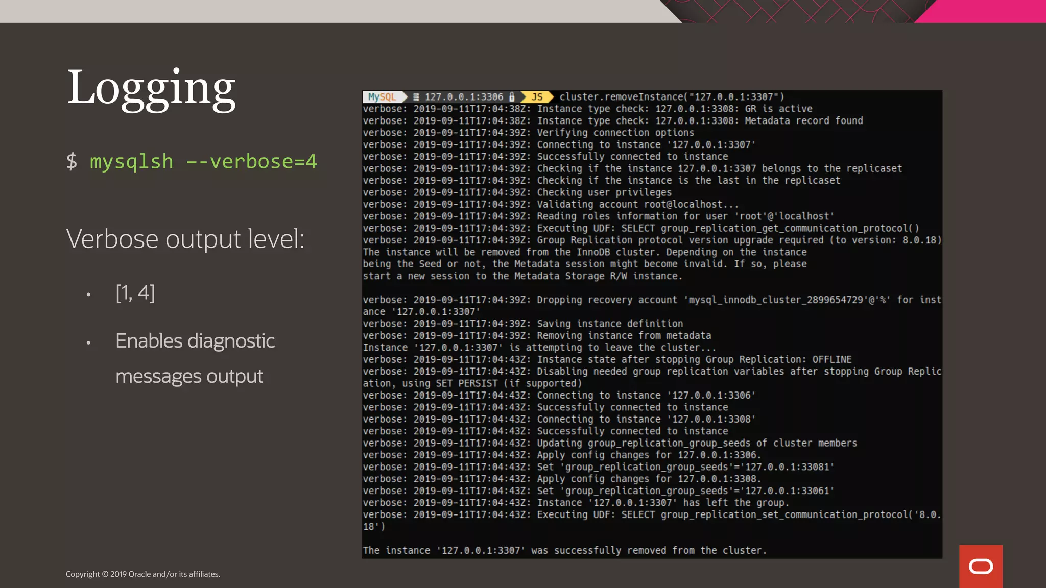Click the lock icon in prompt
The height and width of the screenshot is (588, 1046).
(x=512, y=97)
